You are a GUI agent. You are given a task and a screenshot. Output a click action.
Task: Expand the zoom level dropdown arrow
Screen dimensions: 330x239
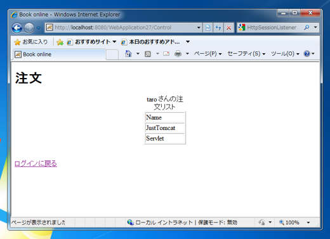point(308,223)
